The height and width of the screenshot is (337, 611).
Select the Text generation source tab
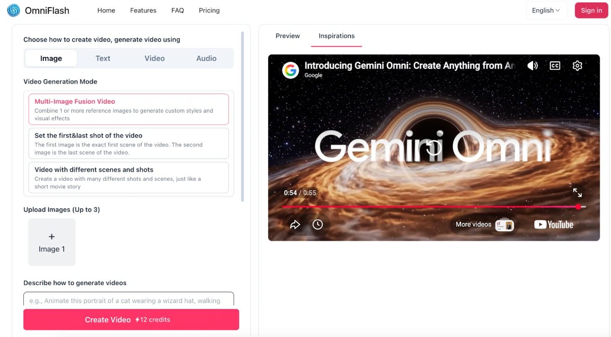(x=103, y=58)
